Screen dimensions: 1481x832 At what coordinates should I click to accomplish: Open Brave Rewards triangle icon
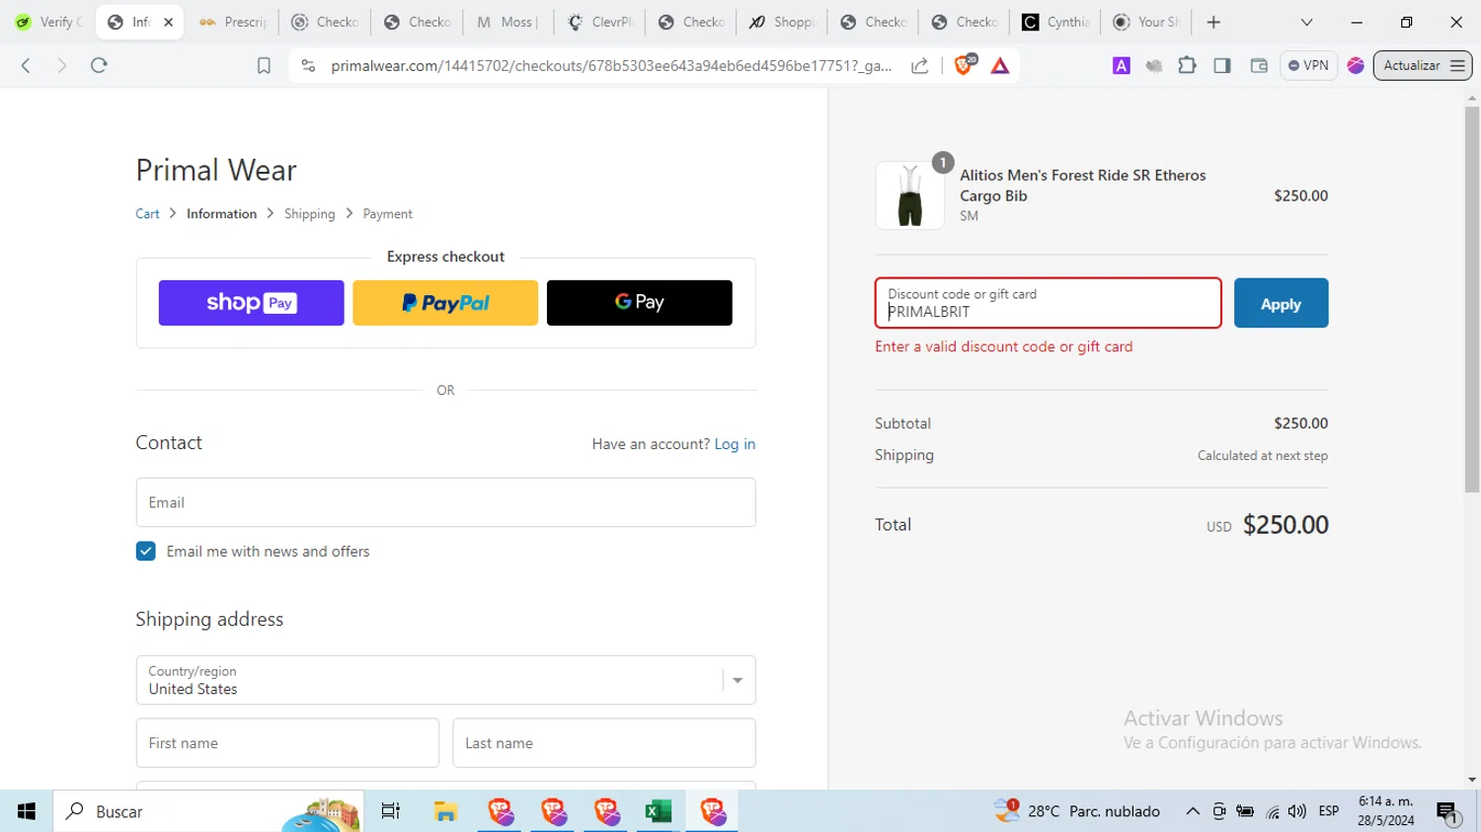1000,65
